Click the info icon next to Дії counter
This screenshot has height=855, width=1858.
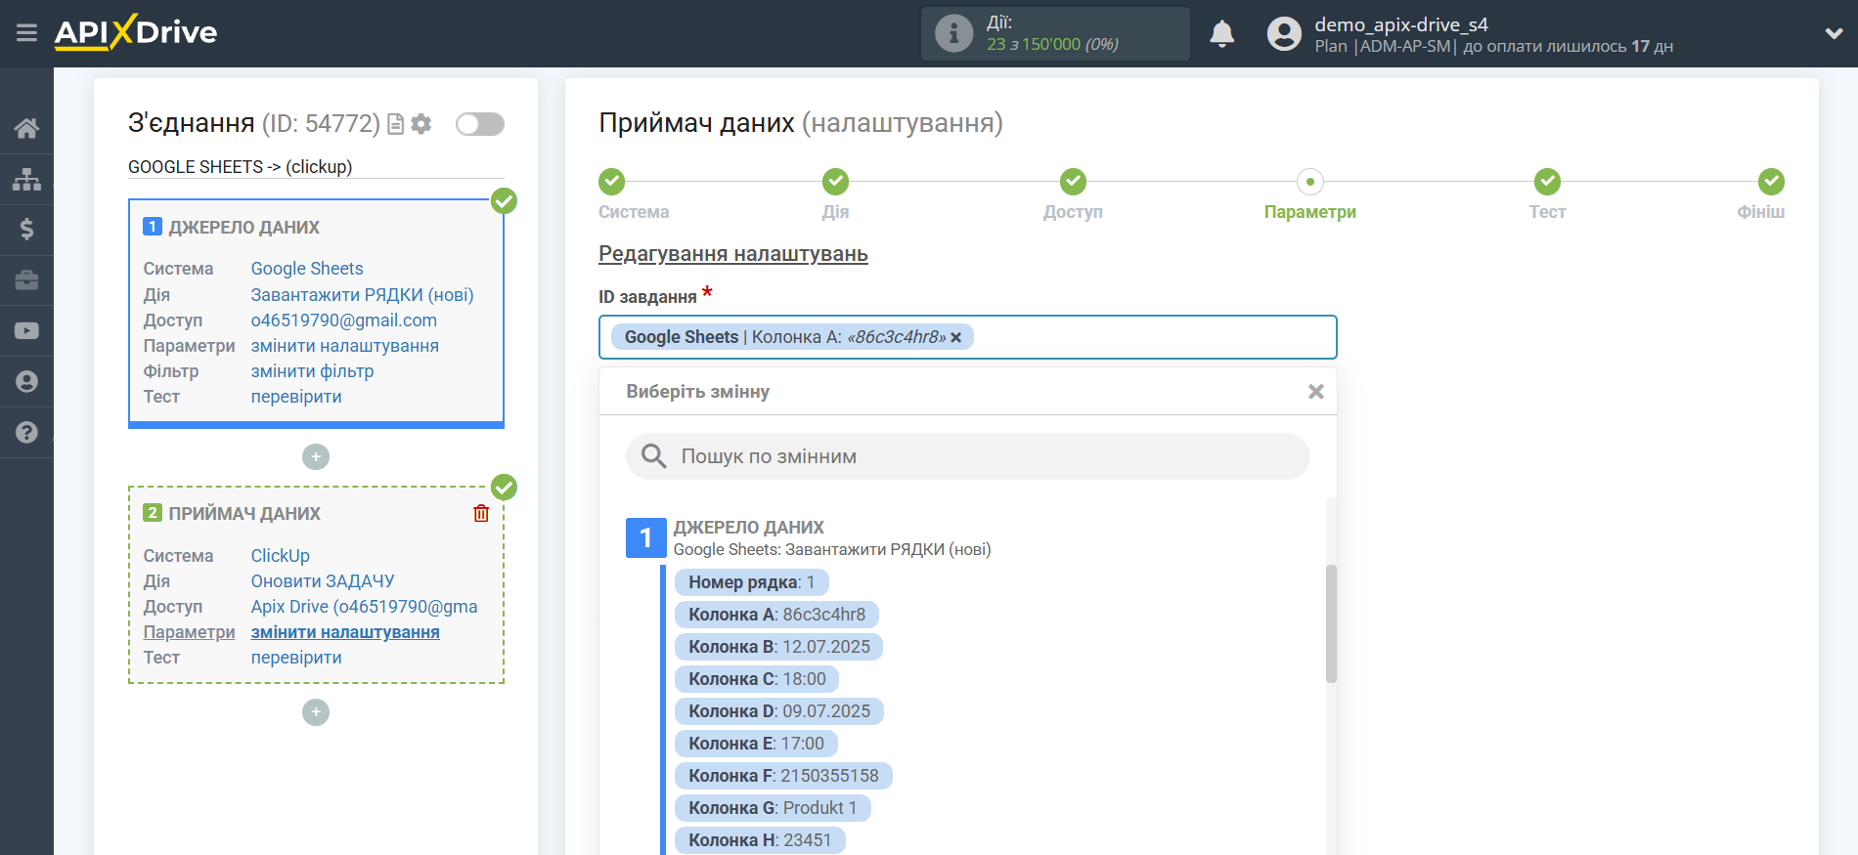(x=953, y=34)
